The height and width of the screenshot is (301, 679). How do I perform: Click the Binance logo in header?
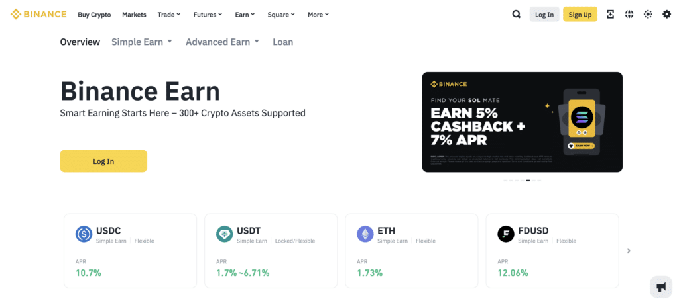click(38, 15)
